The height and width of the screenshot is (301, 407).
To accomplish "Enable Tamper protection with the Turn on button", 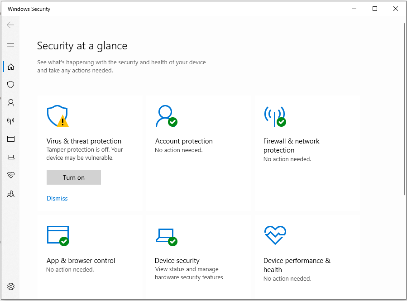I will [73, 177].
